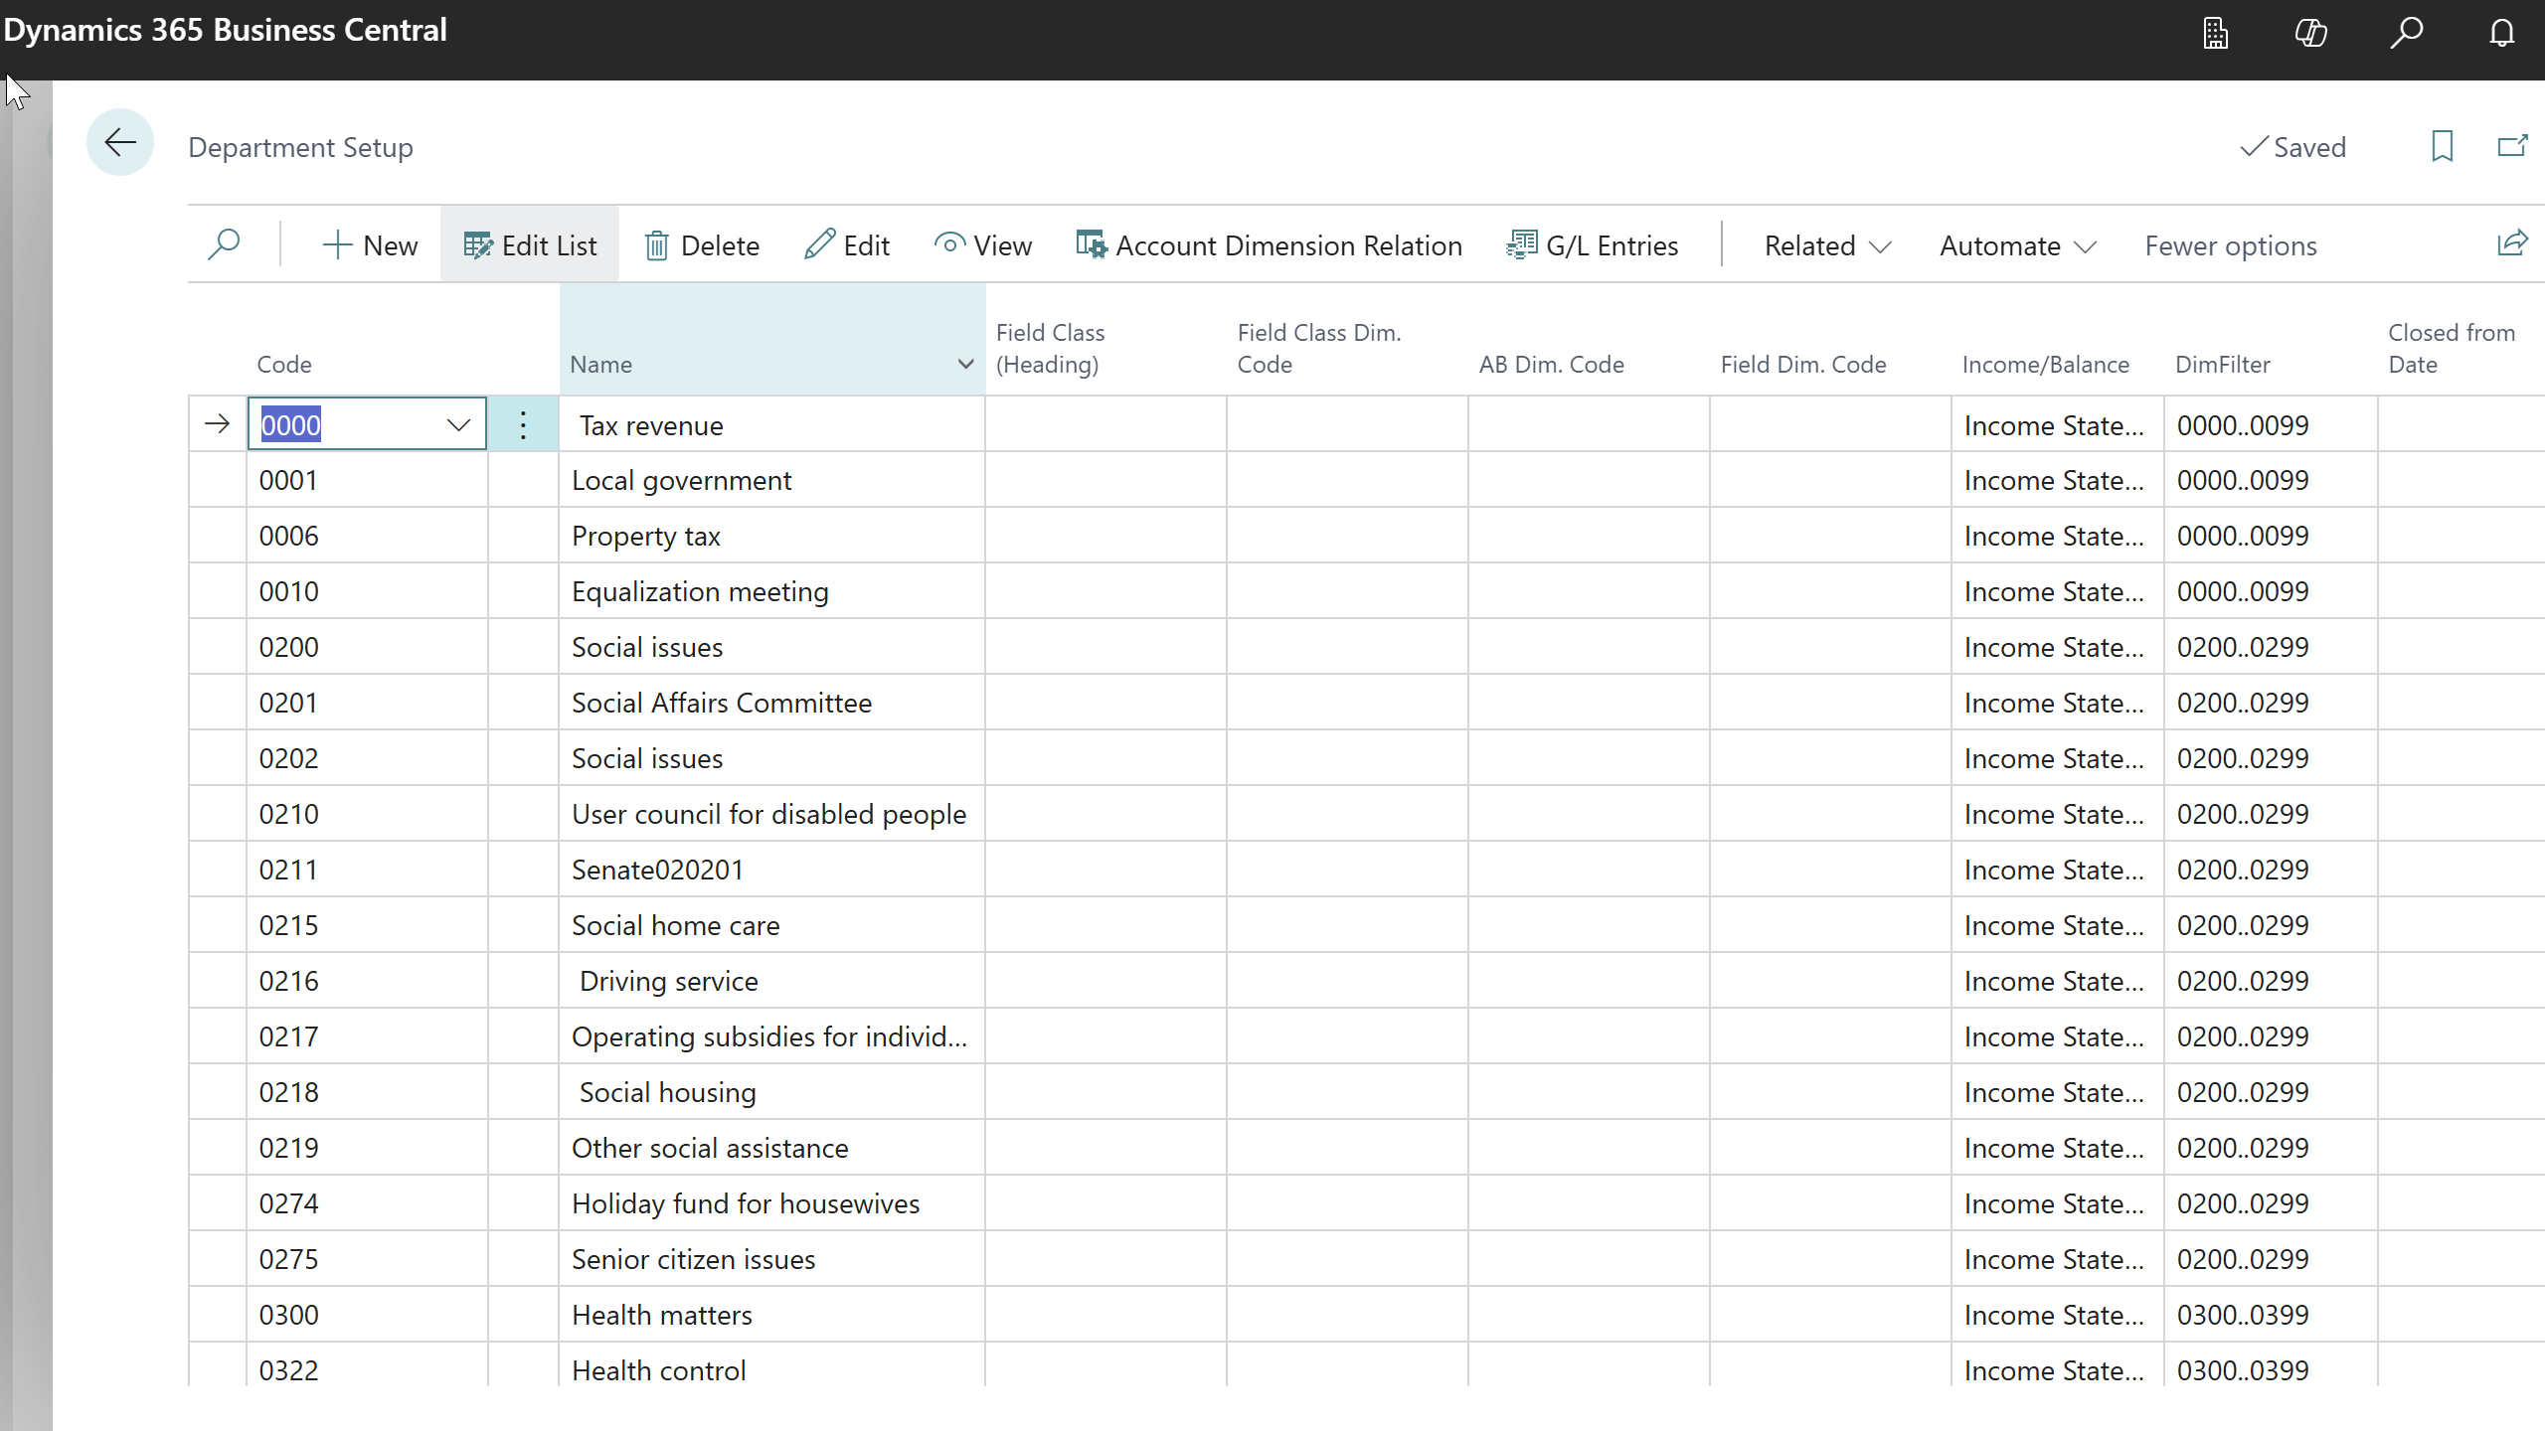The height and width of the screenshot is (1431, 2545).
Task: Search the list with the magnifier icon
Action: coord(224,244)
